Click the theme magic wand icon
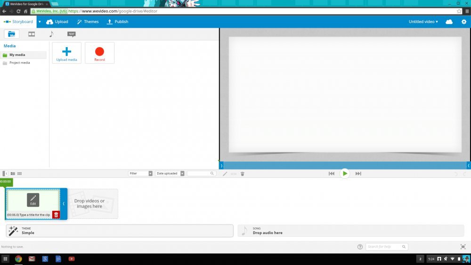 click(13, 231)
